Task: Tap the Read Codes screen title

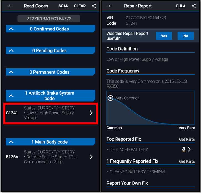Action: click(x=36, y=6)
